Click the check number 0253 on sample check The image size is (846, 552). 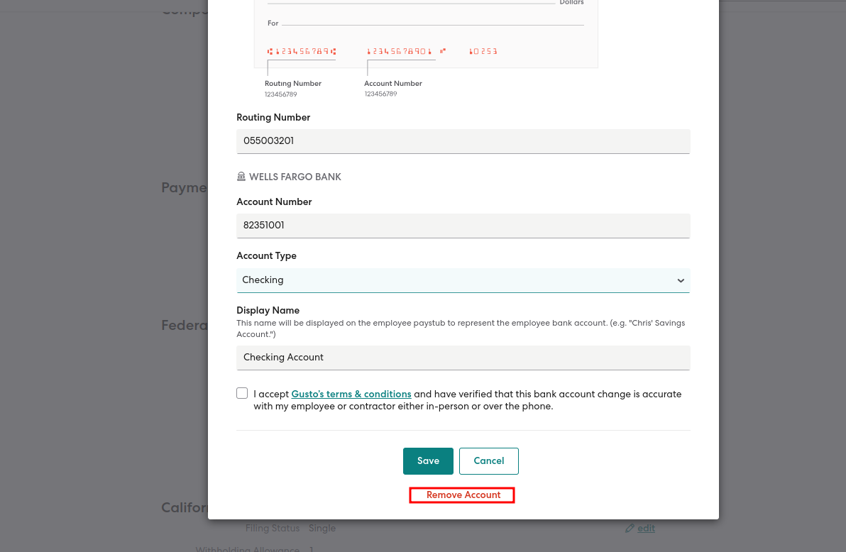click(x=483, y=51)
